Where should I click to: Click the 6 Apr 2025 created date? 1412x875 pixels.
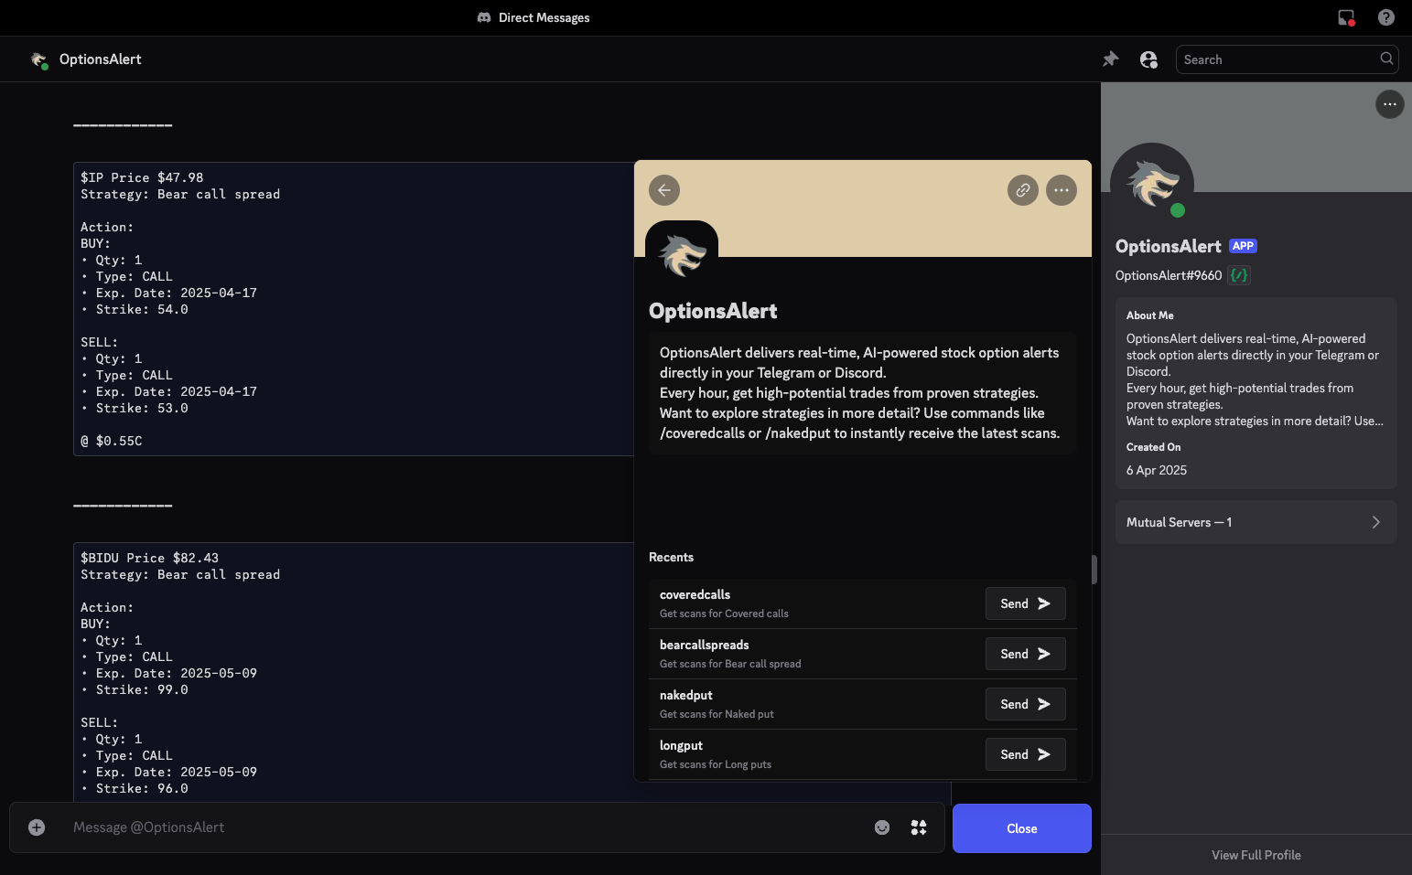click(x=1157, y=470)
